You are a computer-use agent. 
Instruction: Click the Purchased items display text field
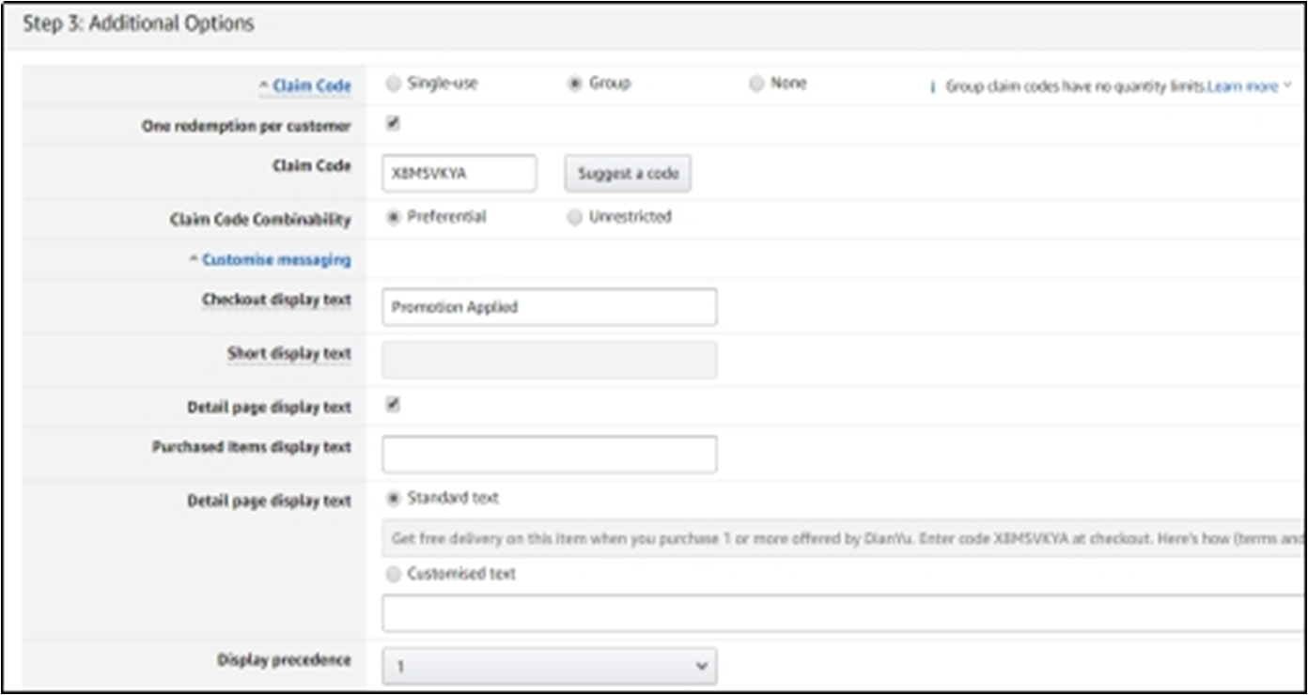tap(549, 455)
